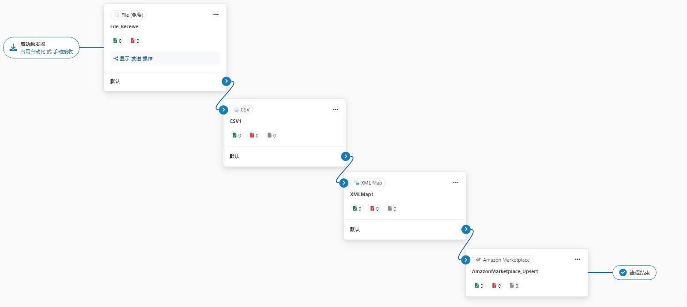Click the File_Receive output arrow connector
687x307 pixels.
tap(226, 81)
